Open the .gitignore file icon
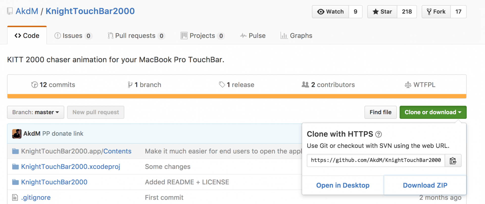The image size is (485, 204). pyautogui.click(x=15, y=198)
